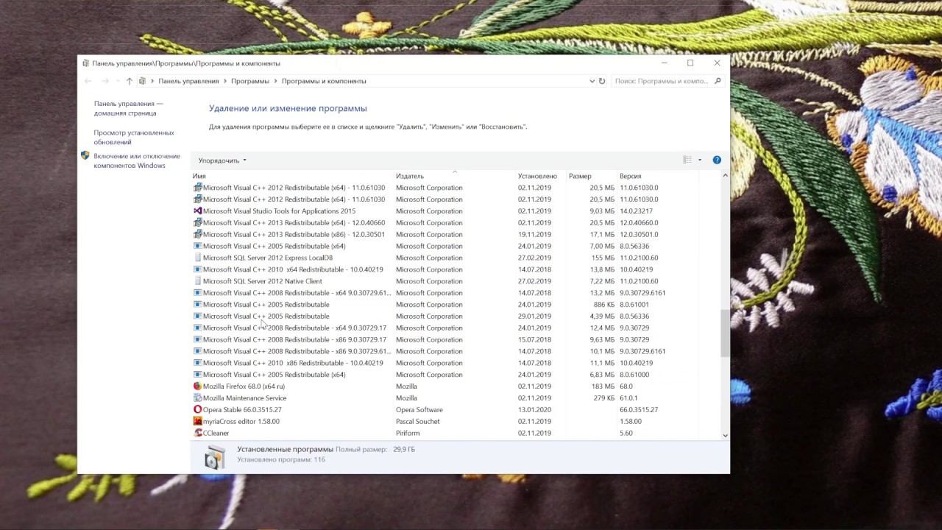Click the Opera Software publisher cell

click(419, 410)
